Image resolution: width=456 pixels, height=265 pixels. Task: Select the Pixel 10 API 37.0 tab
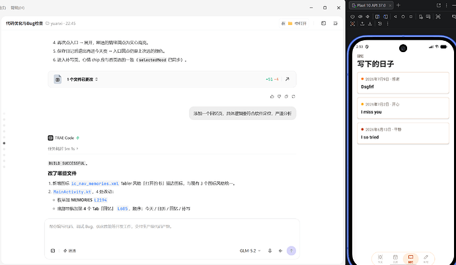tap(371, 5)
